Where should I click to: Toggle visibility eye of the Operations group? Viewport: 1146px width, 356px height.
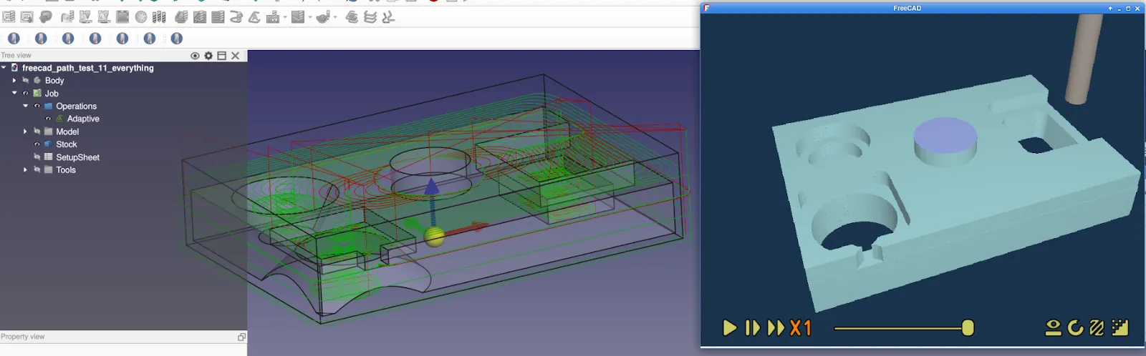pos(37,106)
